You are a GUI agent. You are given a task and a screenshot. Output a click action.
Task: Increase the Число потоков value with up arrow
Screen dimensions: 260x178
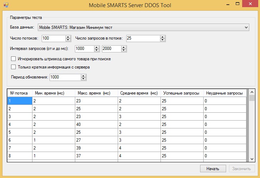pos(68,37)
